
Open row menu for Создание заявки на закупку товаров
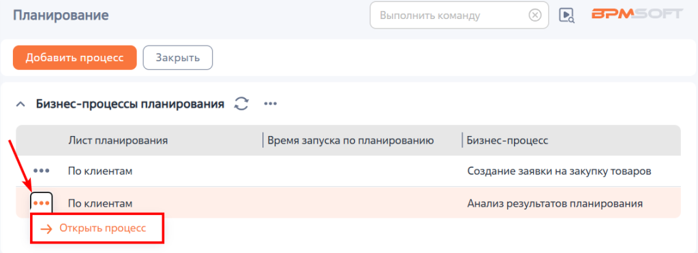[x=42, y=171]
